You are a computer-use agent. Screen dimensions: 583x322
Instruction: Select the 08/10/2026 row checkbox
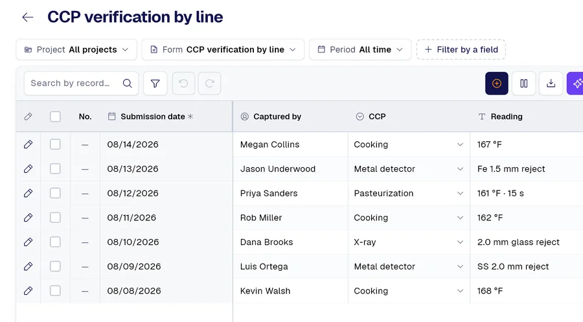pyautogui.click(x=55, y=242)
